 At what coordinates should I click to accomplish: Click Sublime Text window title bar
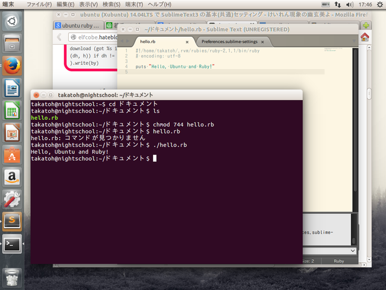click(x=238, y=30)
